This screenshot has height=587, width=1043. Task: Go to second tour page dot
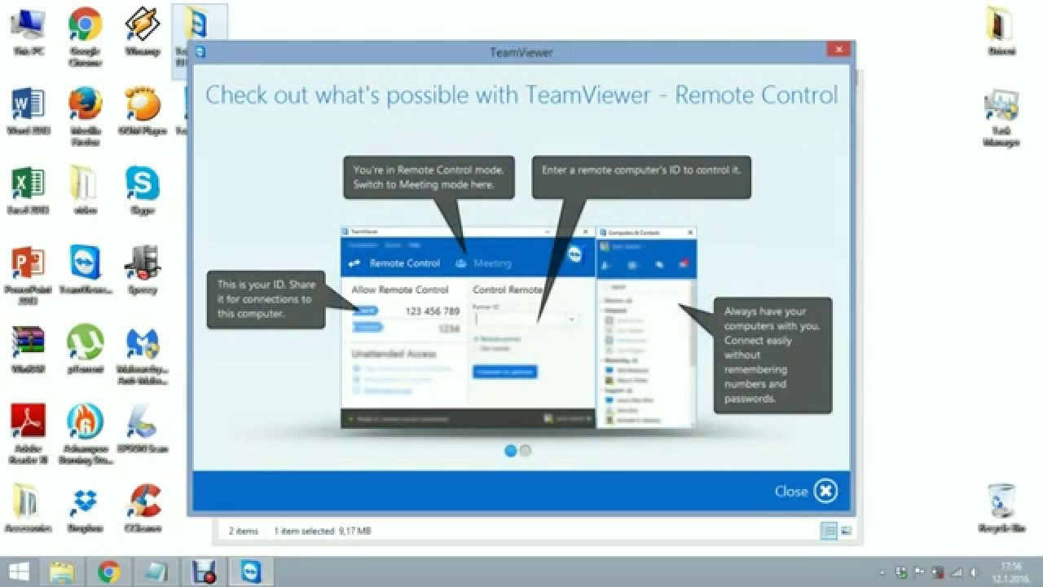(x=526, y=450)
